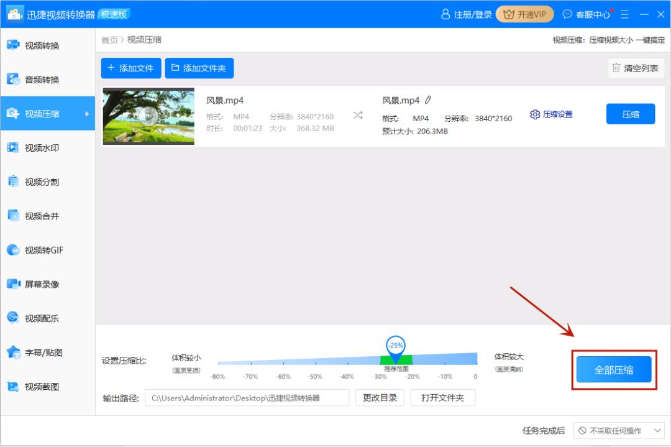
Task: Open 视频截图 in the sidebar
Action: 37,387
